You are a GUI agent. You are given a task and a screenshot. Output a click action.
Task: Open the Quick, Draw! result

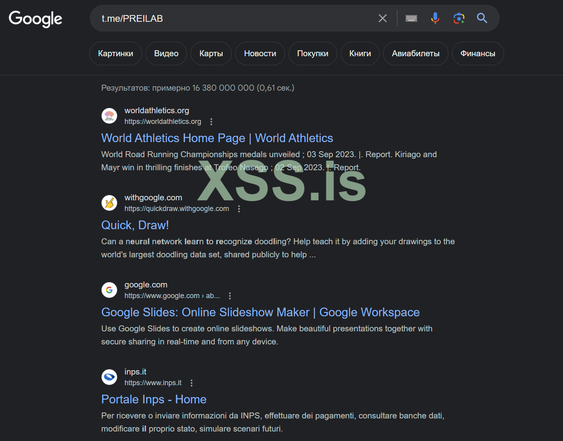point(135,225)
